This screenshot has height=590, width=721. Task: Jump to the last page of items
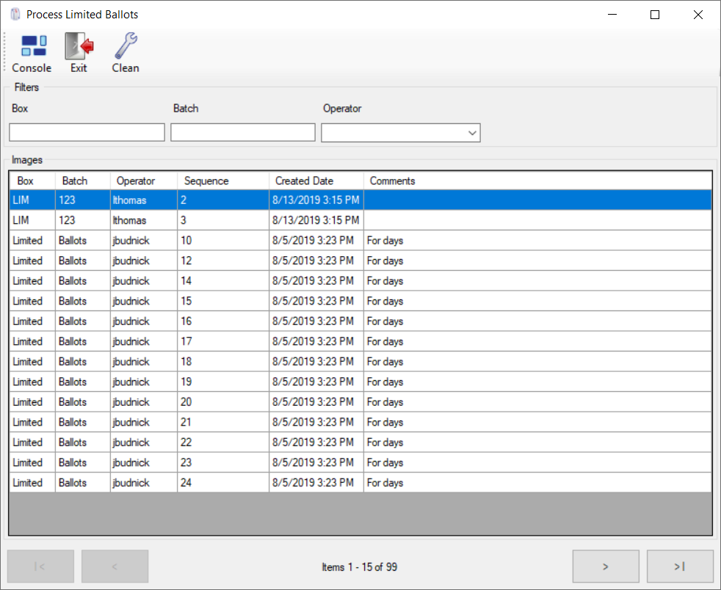pyautogui.click(x=680, y=567)
